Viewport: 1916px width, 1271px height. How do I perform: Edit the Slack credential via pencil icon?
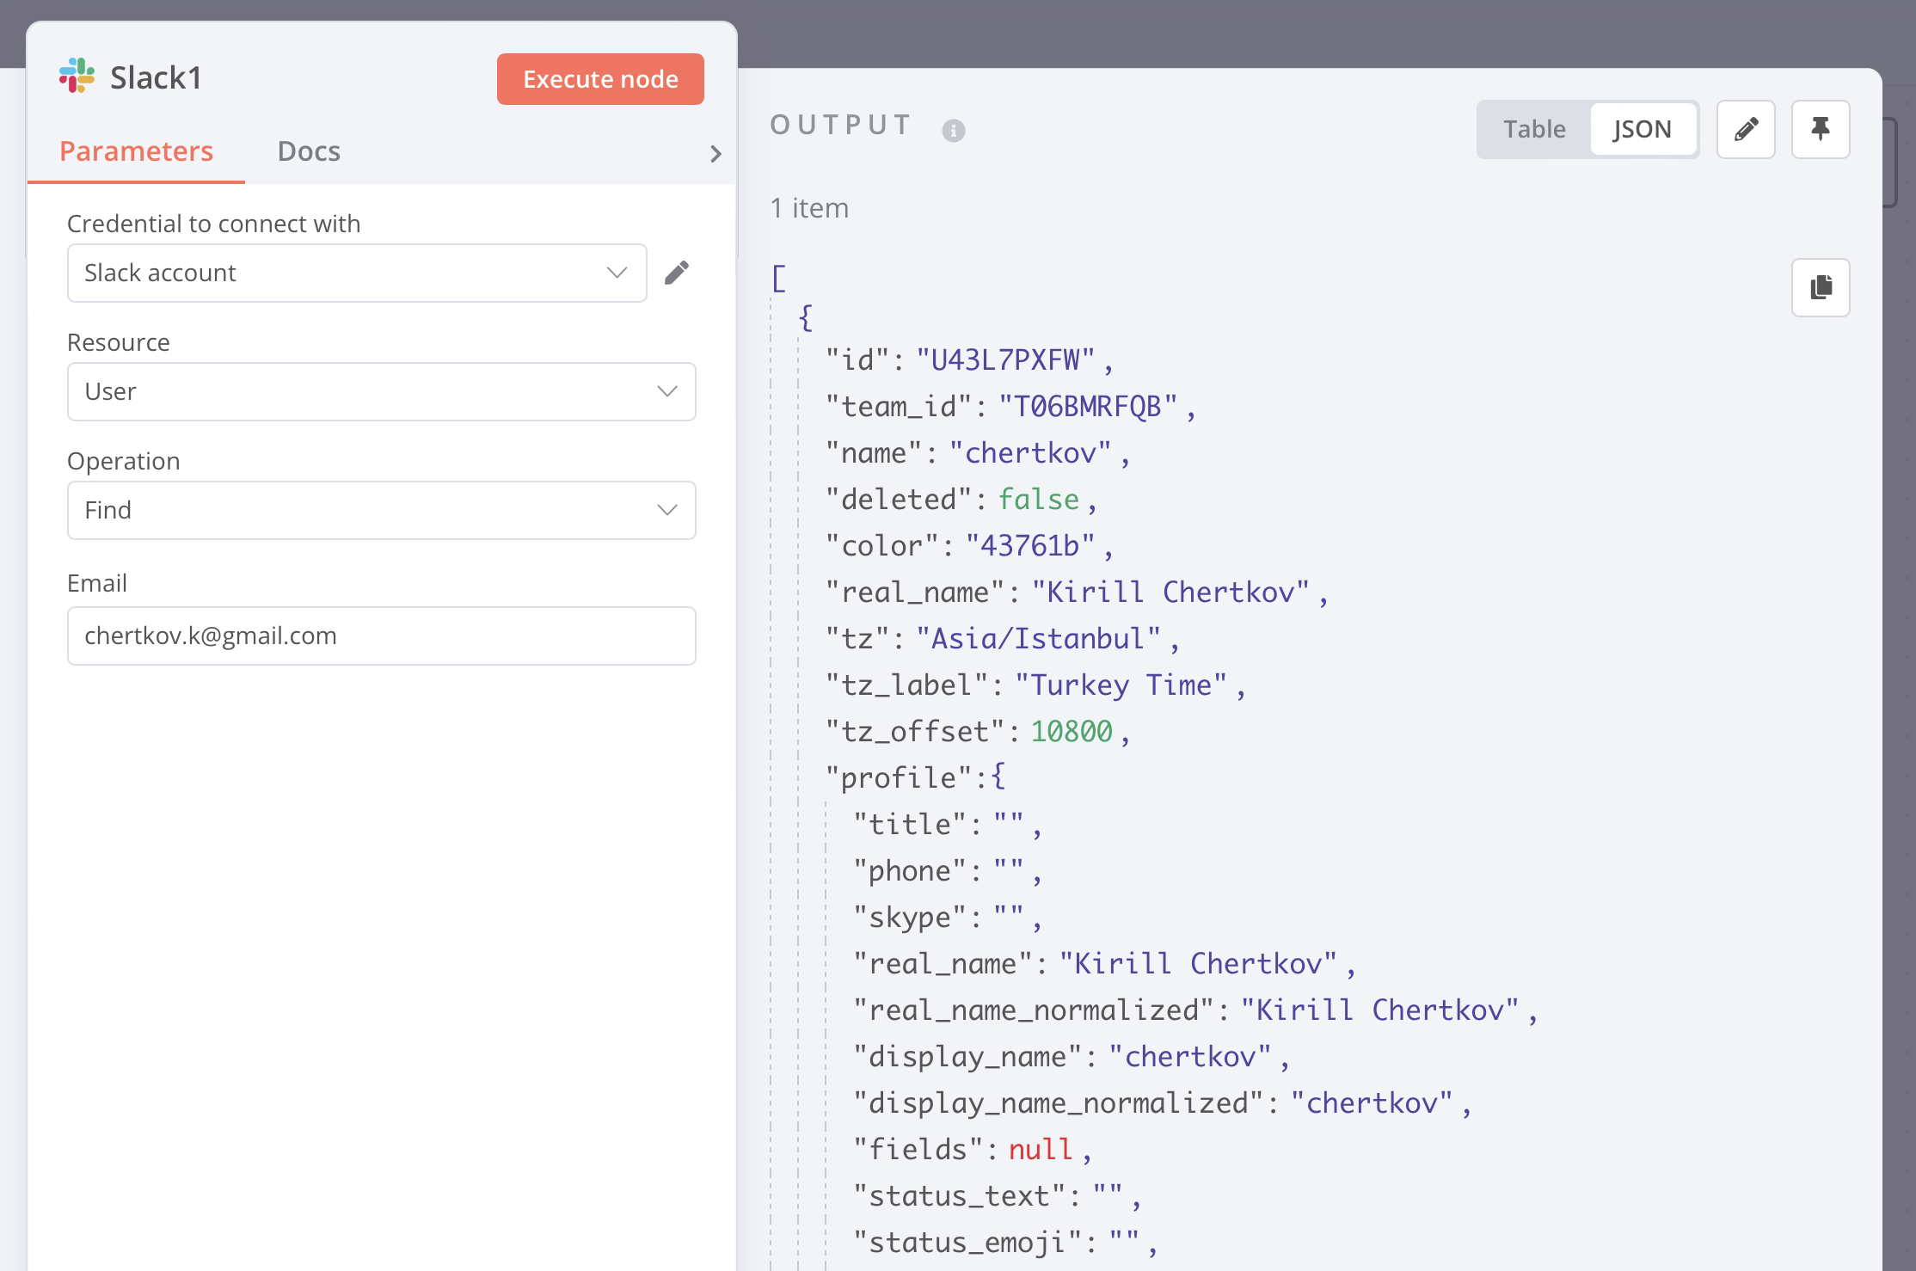(678, 272)
